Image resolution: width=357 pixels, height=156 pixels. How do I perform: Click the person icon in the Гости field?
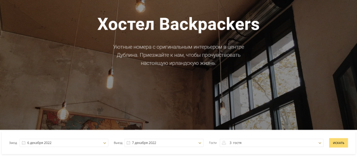tap(224, 143)
